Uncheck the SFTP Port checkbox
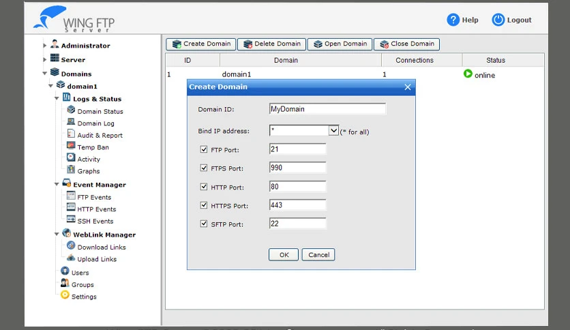 [x=204, y=224]
